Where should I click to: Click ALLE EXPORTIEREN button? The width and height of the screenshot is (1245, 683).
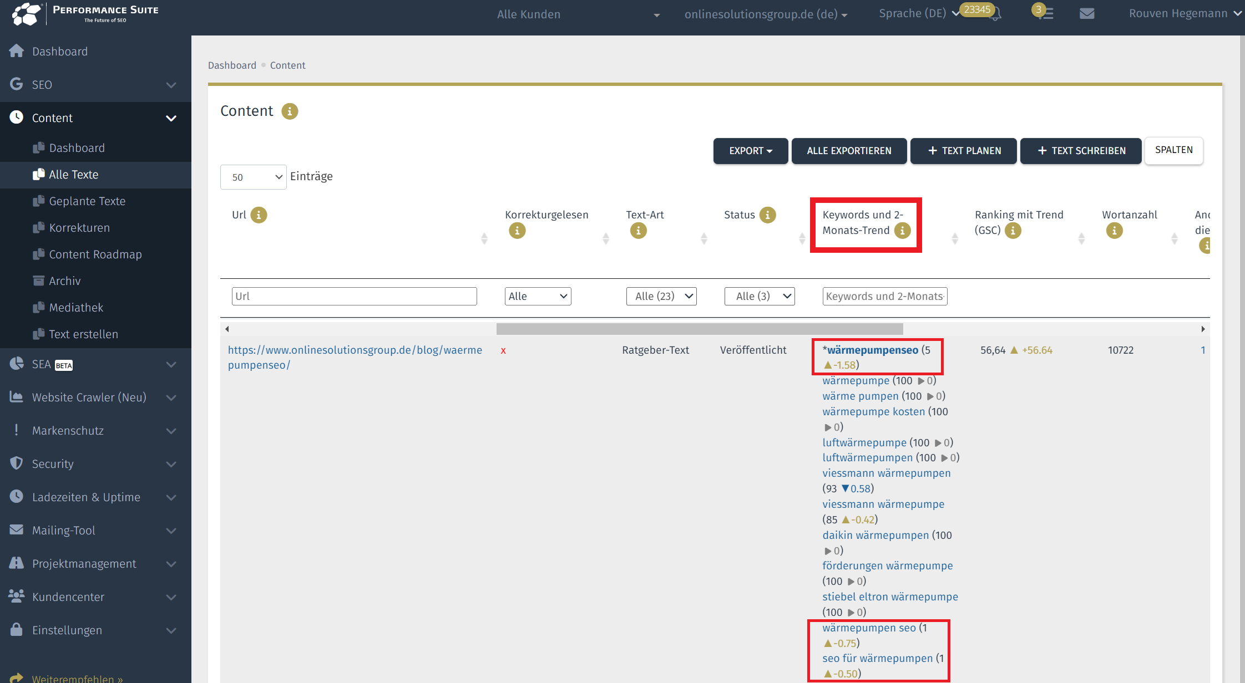click(x=849, y=151)
